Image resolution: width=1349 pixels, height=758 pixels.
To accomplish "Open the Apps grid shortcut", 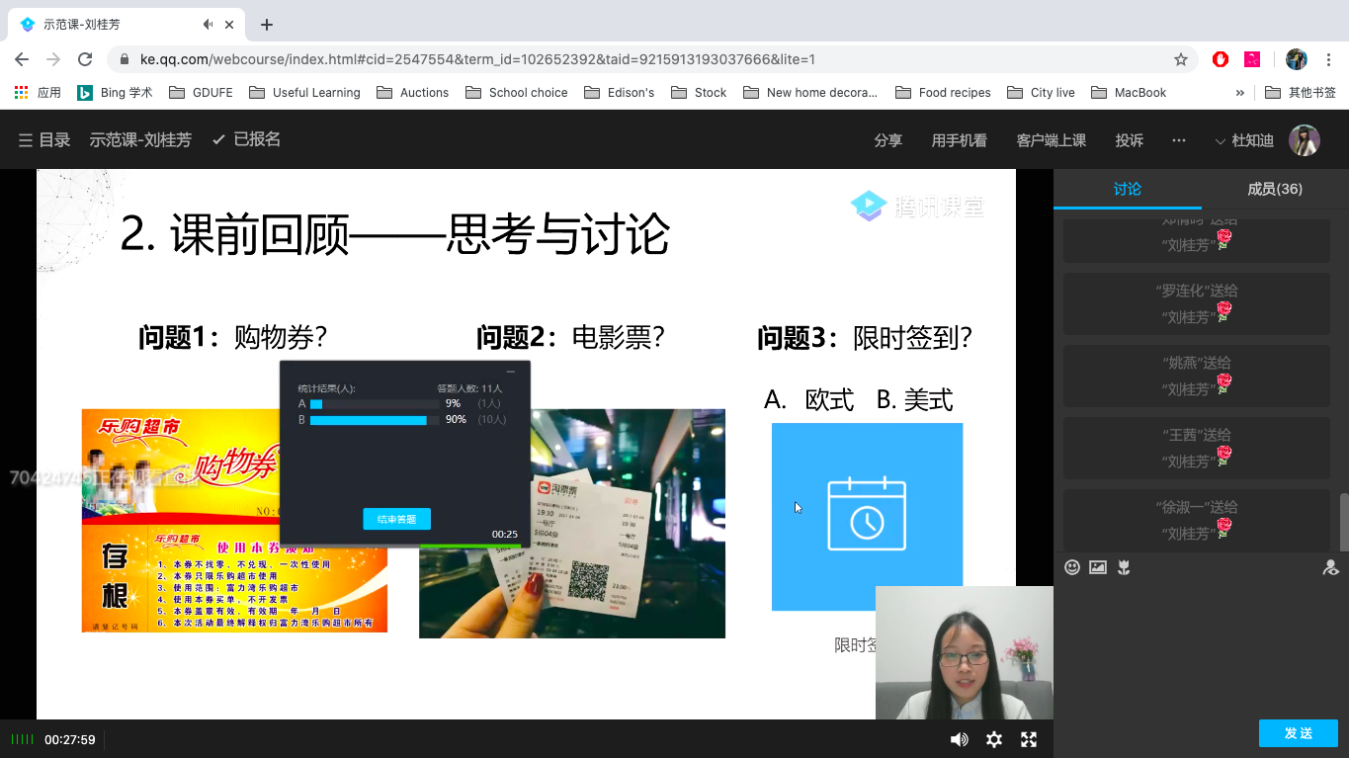I will tap(38, 92).
